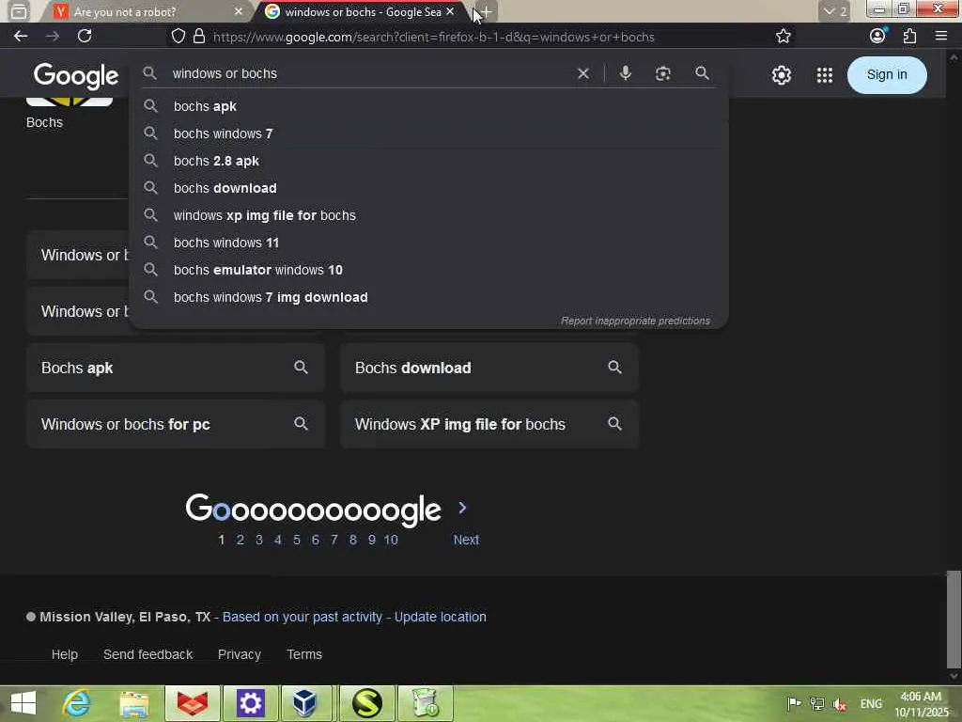This screenshot has width=962, height=722.
Task: Open the Privacy footer link
Action: click(240, 654)
